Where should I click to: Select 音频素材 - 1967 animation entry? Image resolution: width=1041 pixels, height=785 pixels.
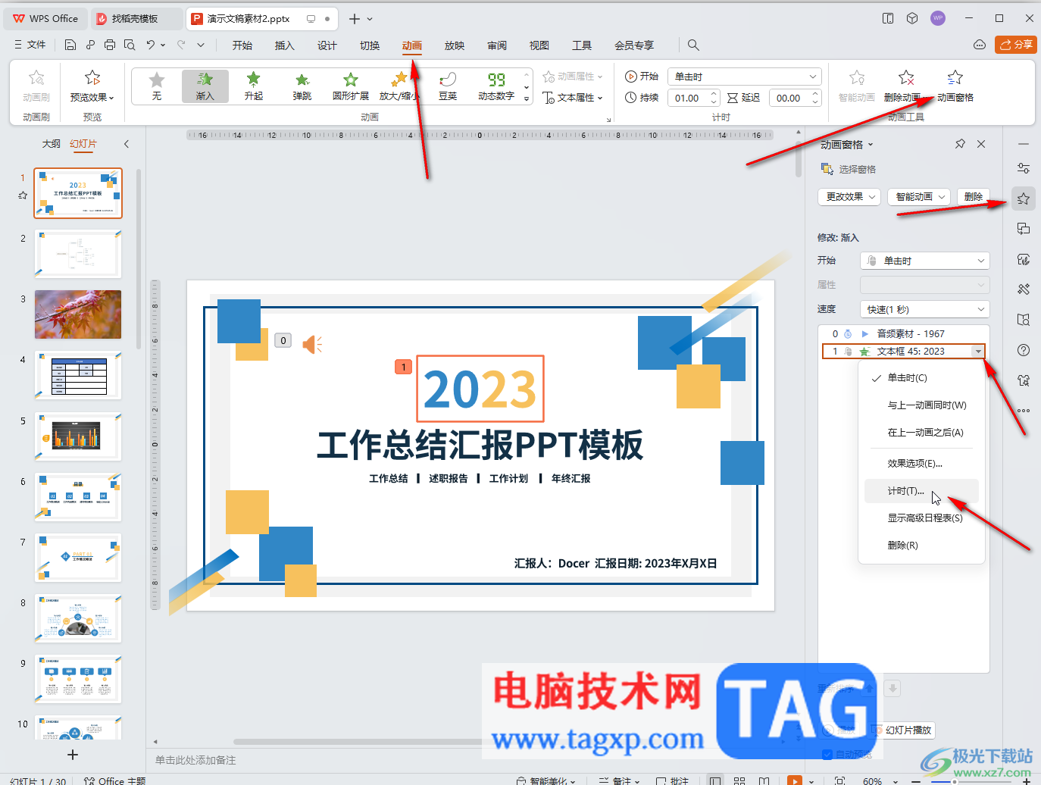[904, 334]
